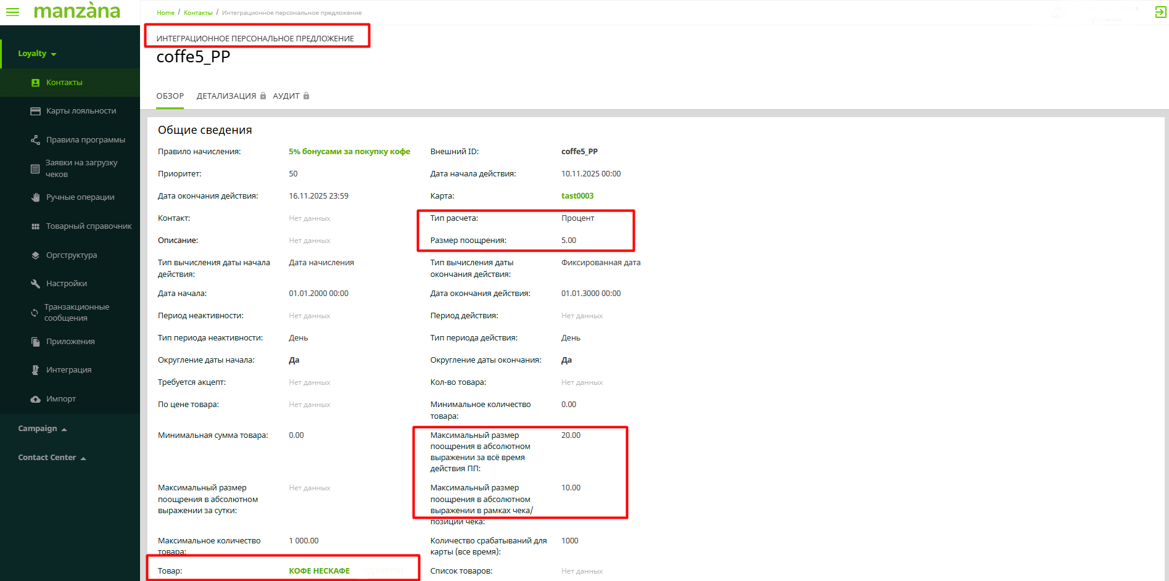The width and height of the screenshot is (1169, 581).
Task: Click the Ручные операции hand icon
Action: click(36, 197)
